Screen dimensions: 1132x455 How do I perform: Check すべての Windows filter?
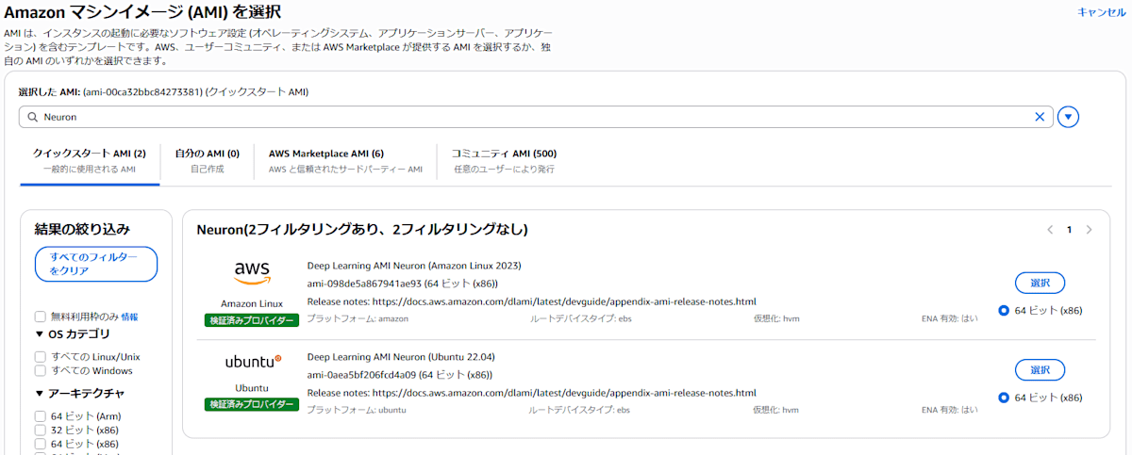point(41,370)
